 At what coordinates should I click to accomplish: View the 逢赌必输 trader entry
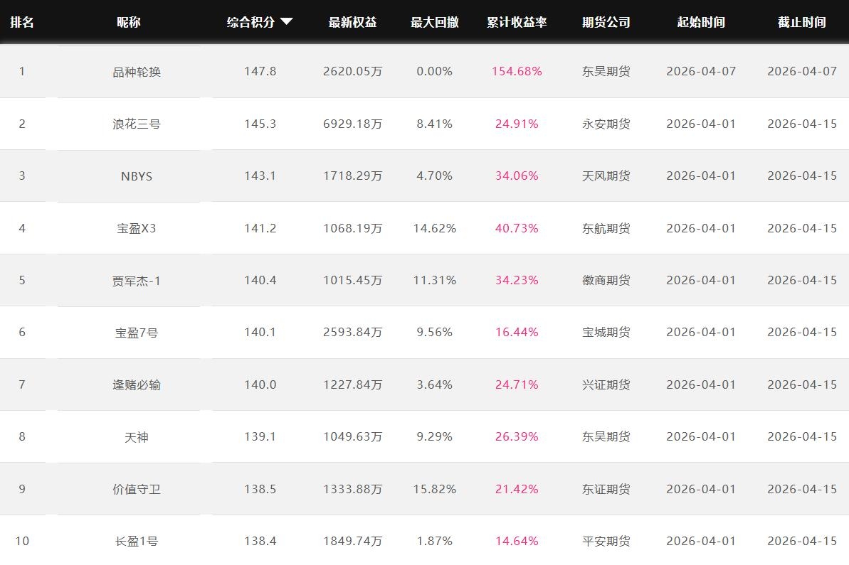tap(137, 384)
